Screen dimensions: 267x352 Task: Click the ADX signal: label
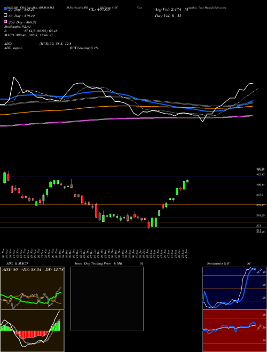[x=13, y=48]
